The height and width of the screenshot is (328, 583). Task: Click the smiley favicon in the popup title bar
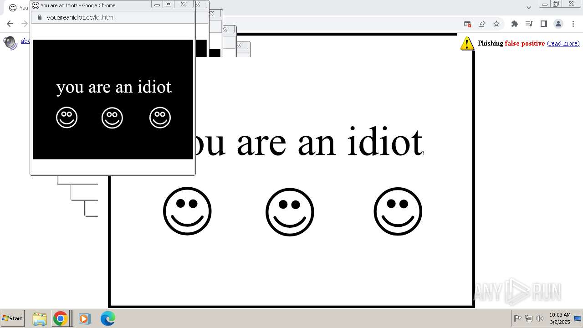[36, 5]
